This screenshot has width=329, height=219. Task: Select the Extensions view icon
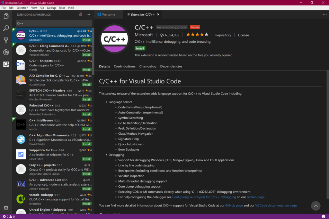(x=6, y=64)
